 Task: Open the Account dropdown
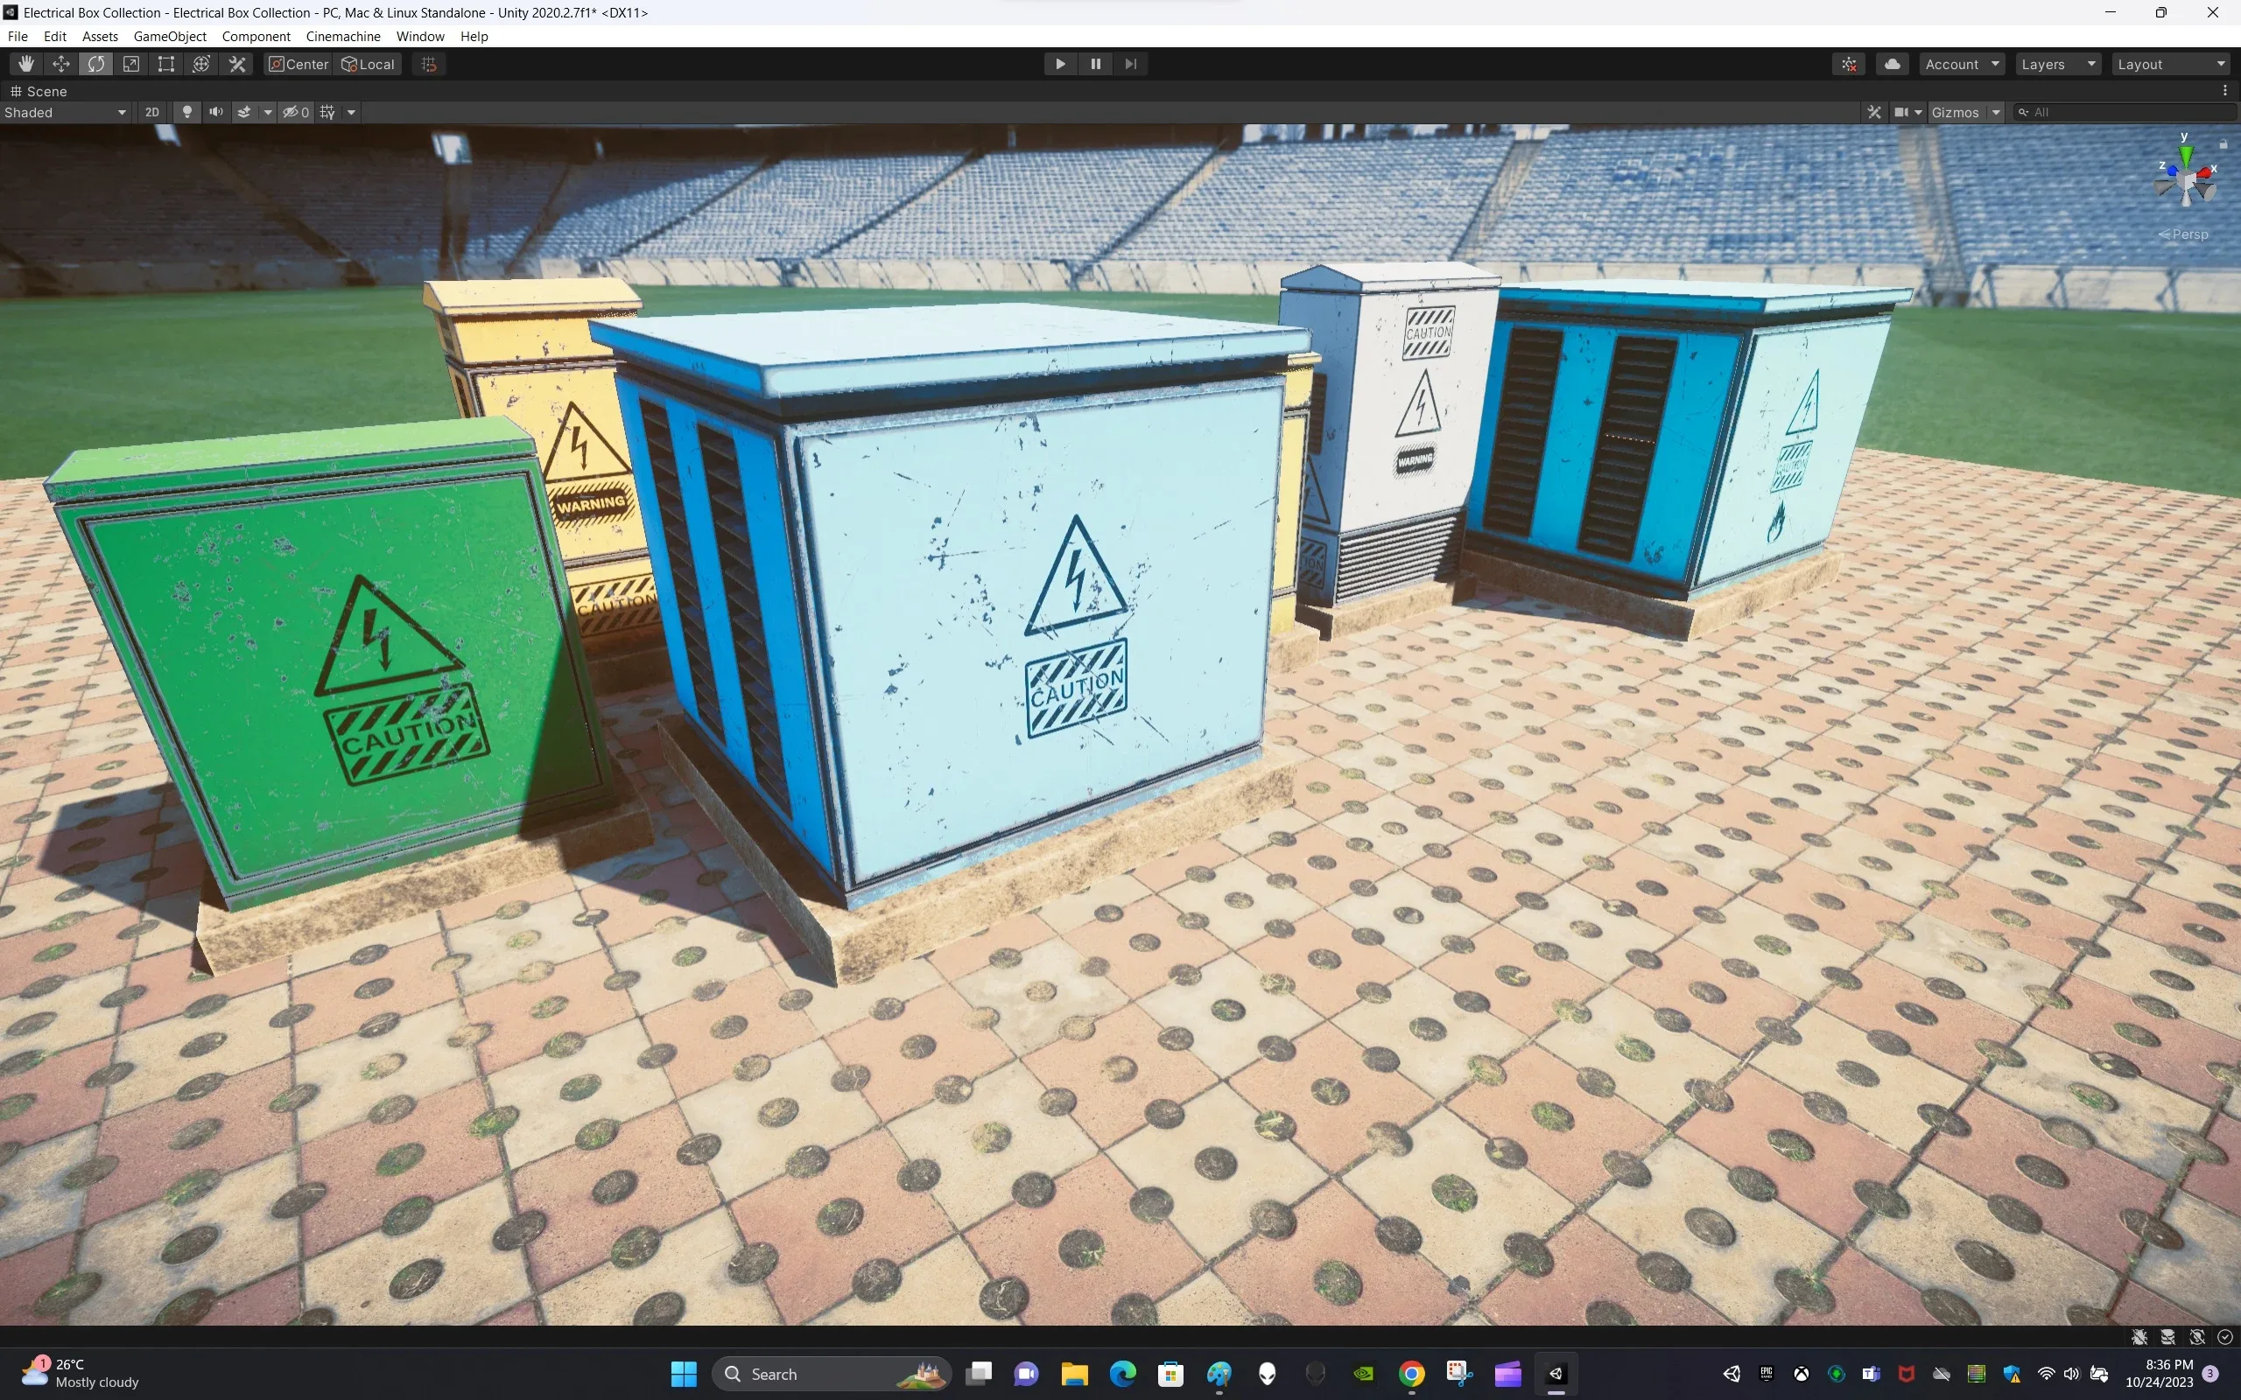(1962, 64)
